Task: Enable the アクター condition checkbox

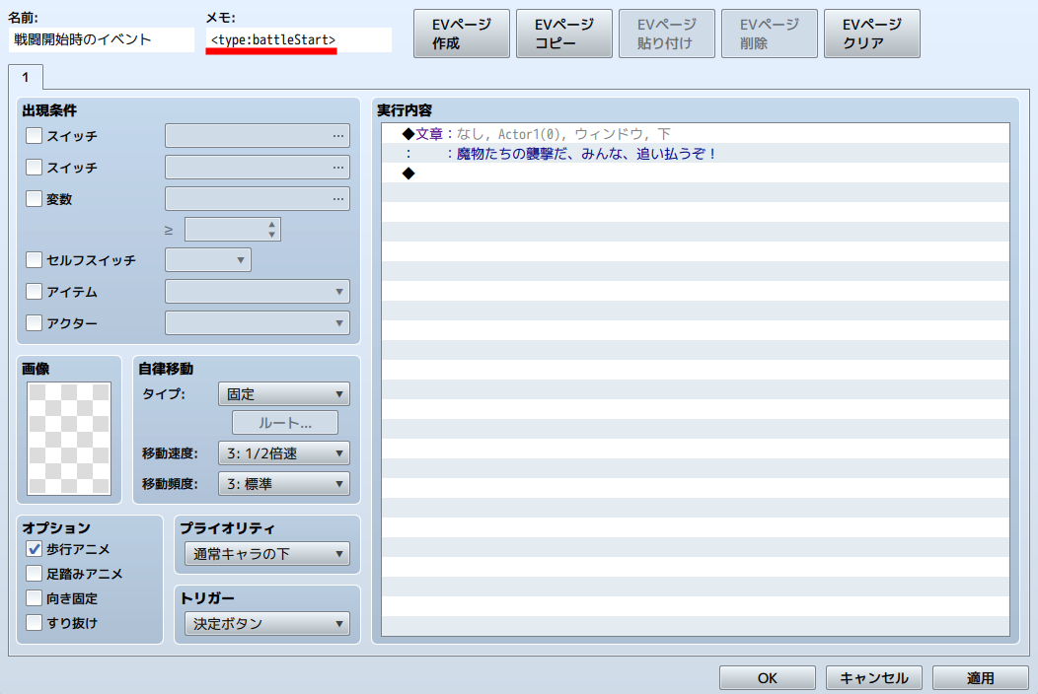Action: [34, 323]
